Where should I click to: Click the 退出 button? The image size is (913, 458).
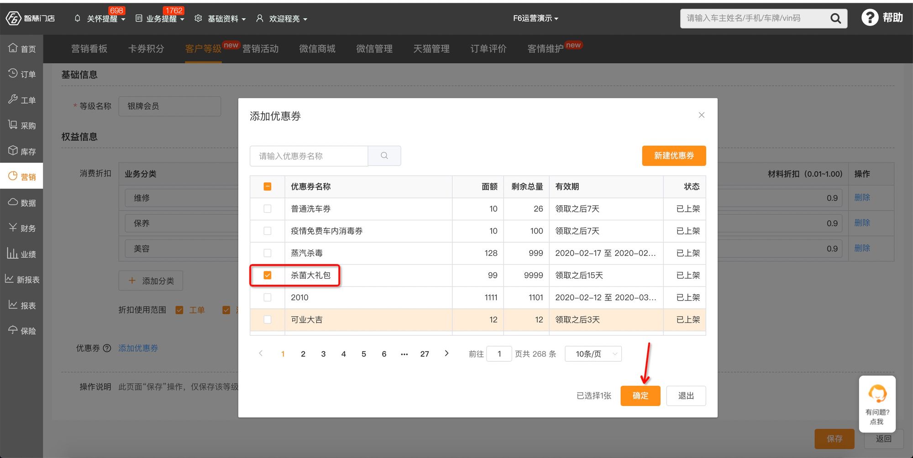click(686, 396)
